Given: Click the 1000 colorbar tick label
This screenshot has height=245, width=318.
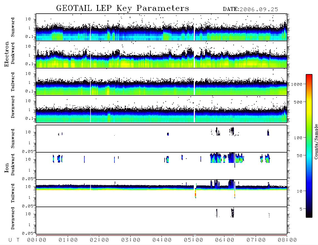Looking at the screenshot, I should coord(297,84).
